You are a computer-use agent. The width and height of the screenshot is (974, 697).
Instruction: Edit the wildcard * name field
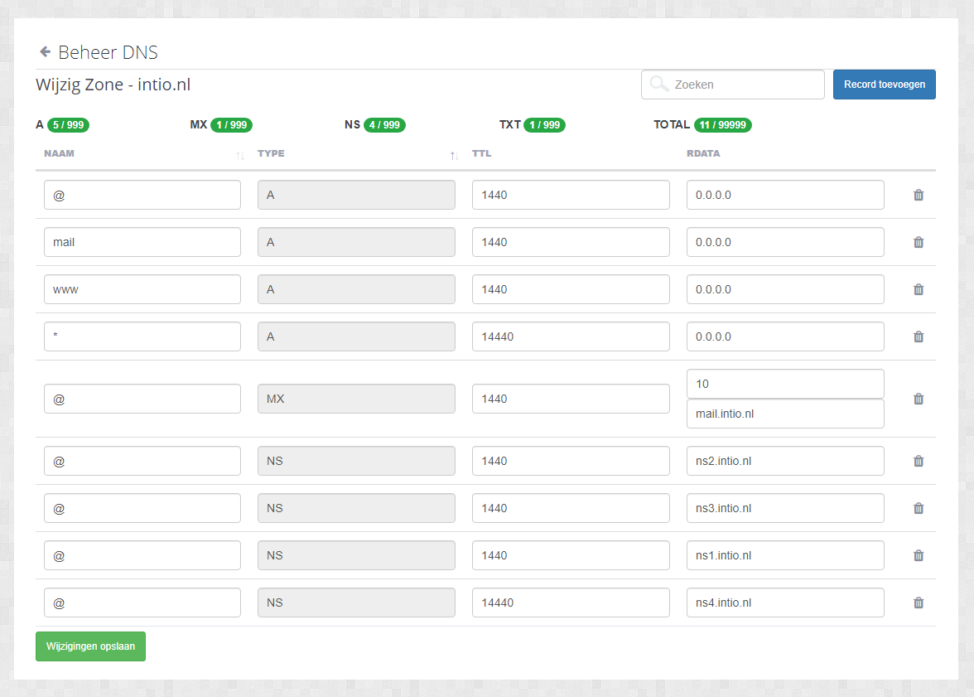[142, 337]
